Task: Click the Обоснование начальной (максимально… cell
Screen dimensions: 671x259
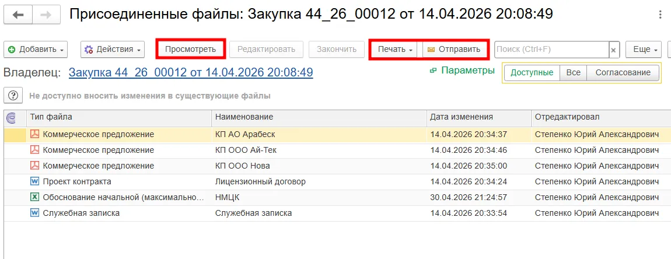Action: [120, 197]
